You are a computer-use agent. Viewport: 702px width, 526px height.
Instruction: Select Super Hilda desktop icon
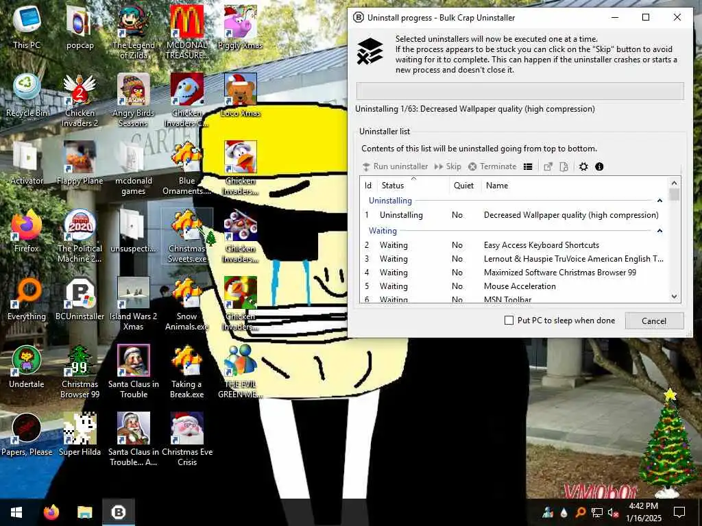point(80,434)
